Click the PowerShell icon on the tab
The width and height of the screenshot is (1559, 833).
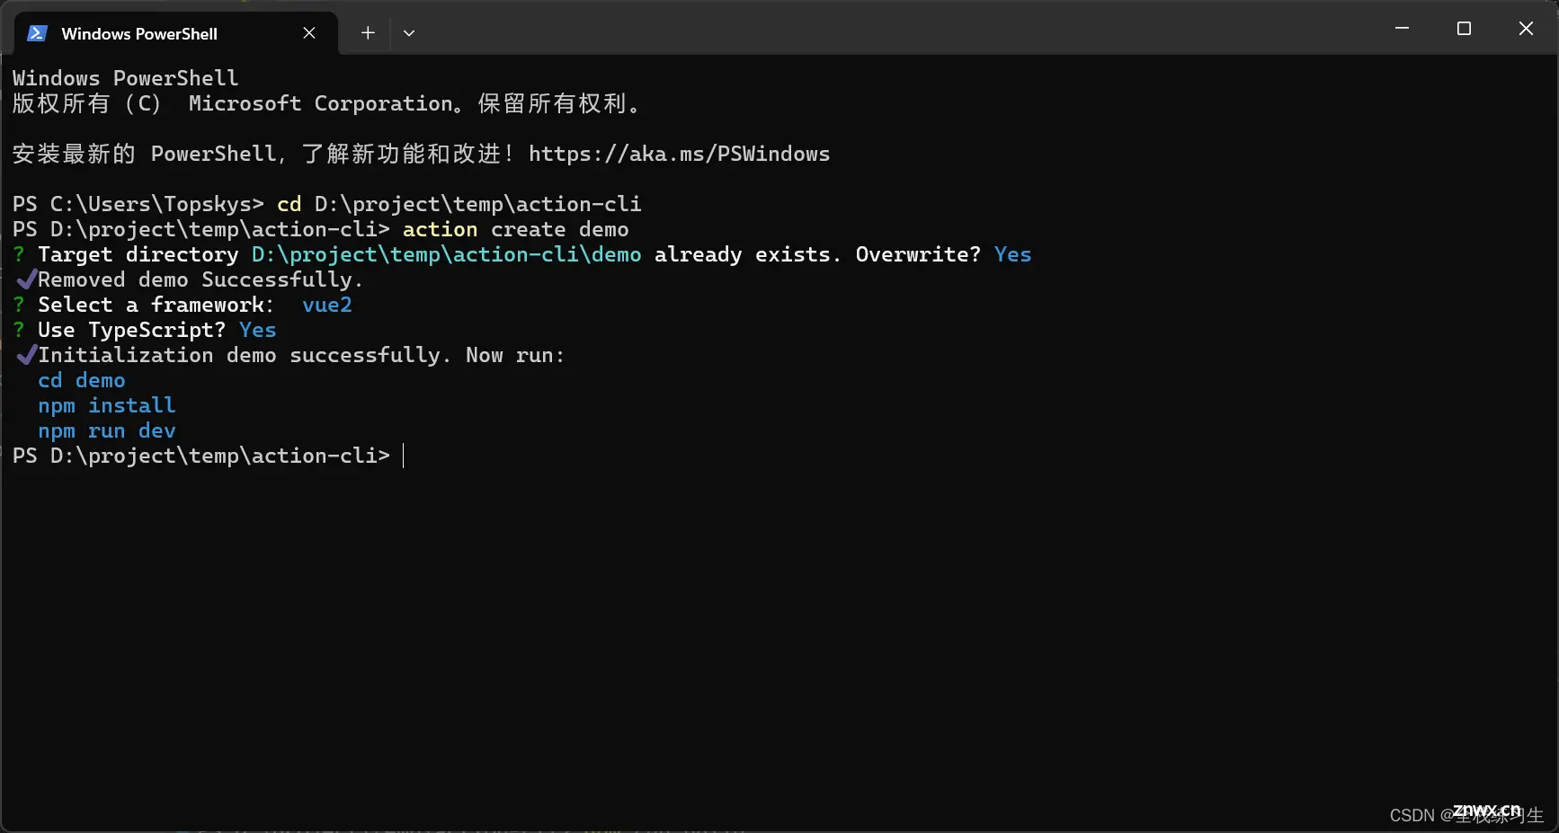pyautogui.click(x=37, y=33)
